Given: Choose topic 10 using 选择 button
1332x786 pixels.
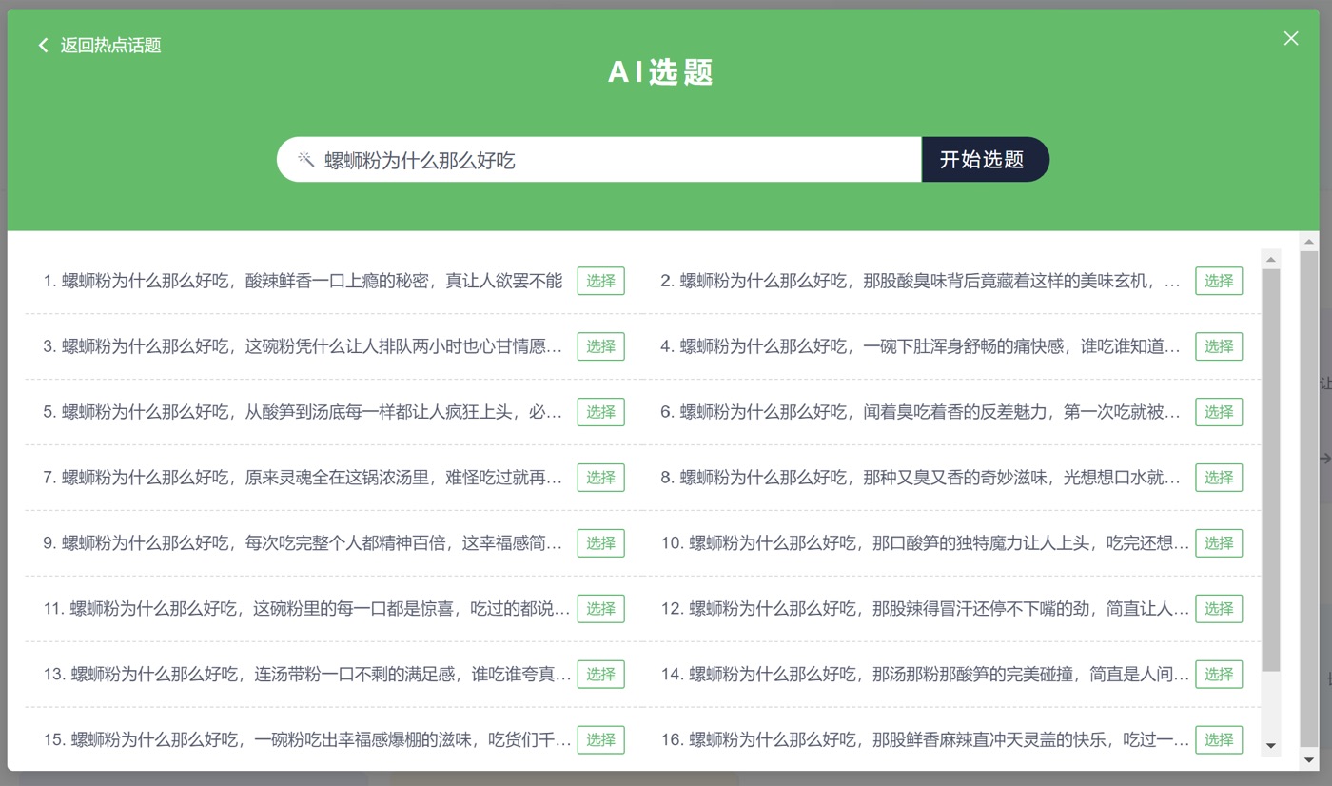Looking at the screenshot, I should [1219, 543].
